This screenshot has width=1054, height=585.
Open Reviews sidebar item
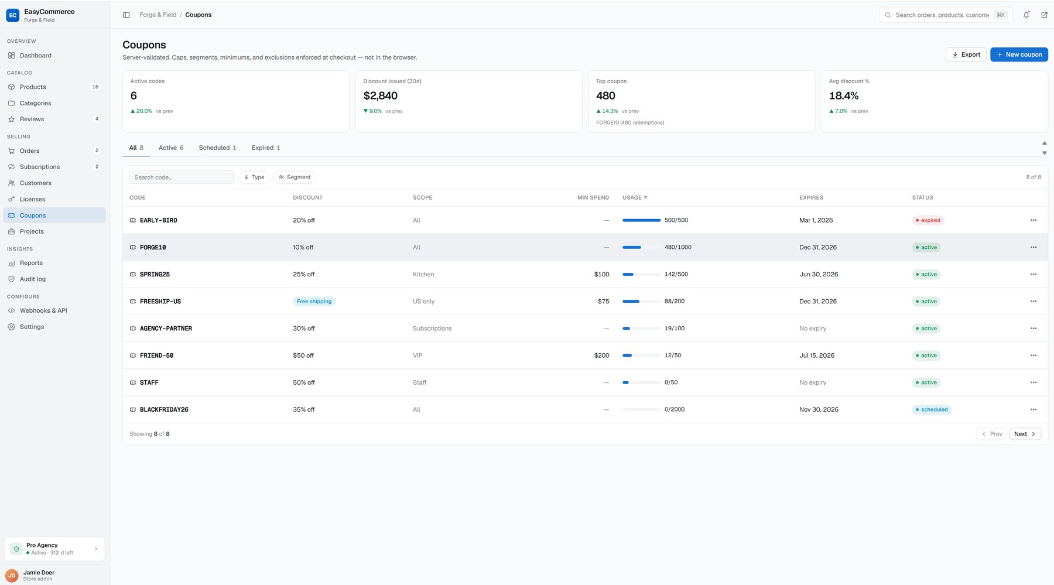pyautogui.click(x=54, y=119)
